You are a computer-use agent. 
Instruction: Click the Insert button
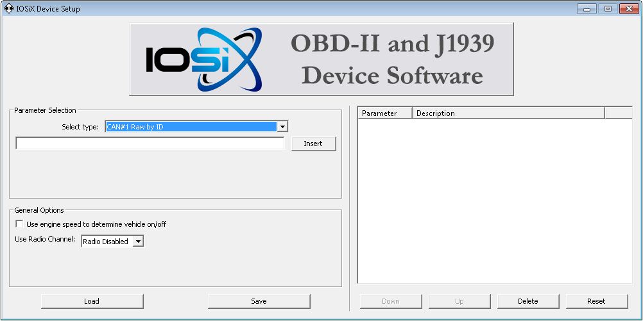click(313, 144)
